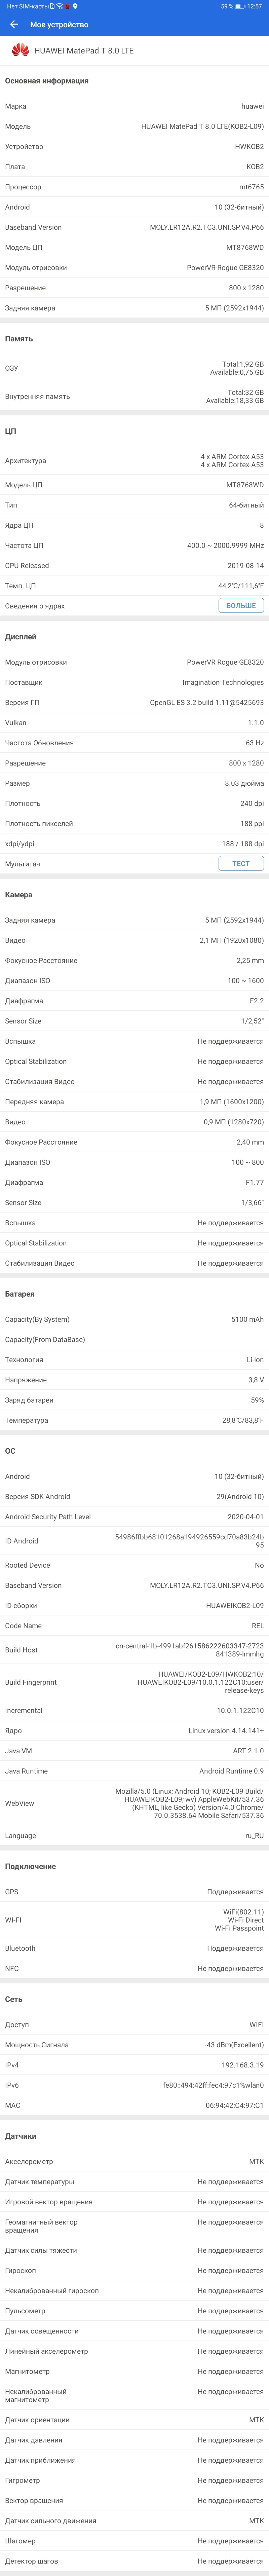This screenshot has width=269, height=2576.
Task: Select the Build Fingerprint row
Action: (x=134, y=1682)
